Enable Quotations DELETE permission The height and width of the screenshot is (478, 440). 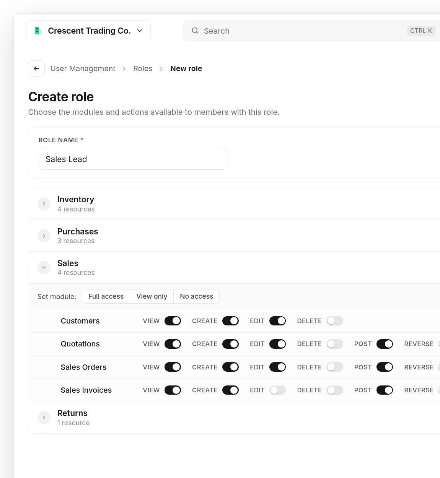[x=335, y=344]
